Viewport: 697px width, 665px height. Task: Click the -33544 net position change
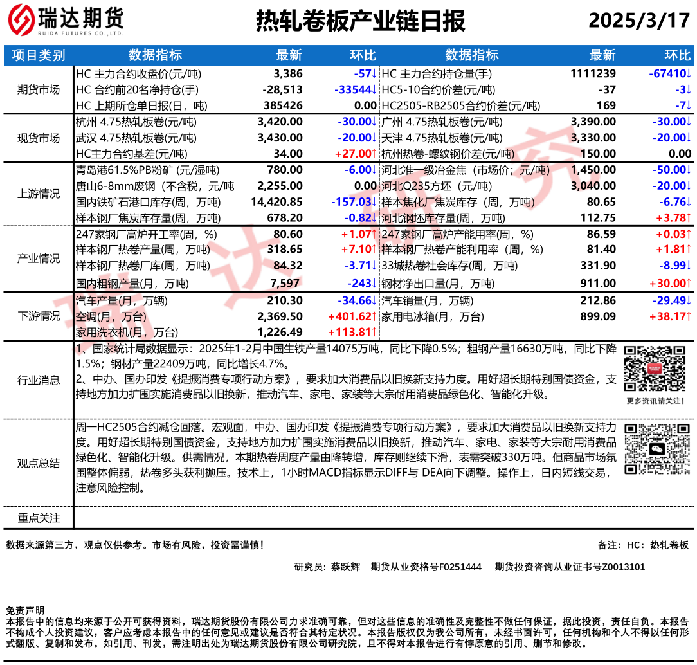point(356,90)
